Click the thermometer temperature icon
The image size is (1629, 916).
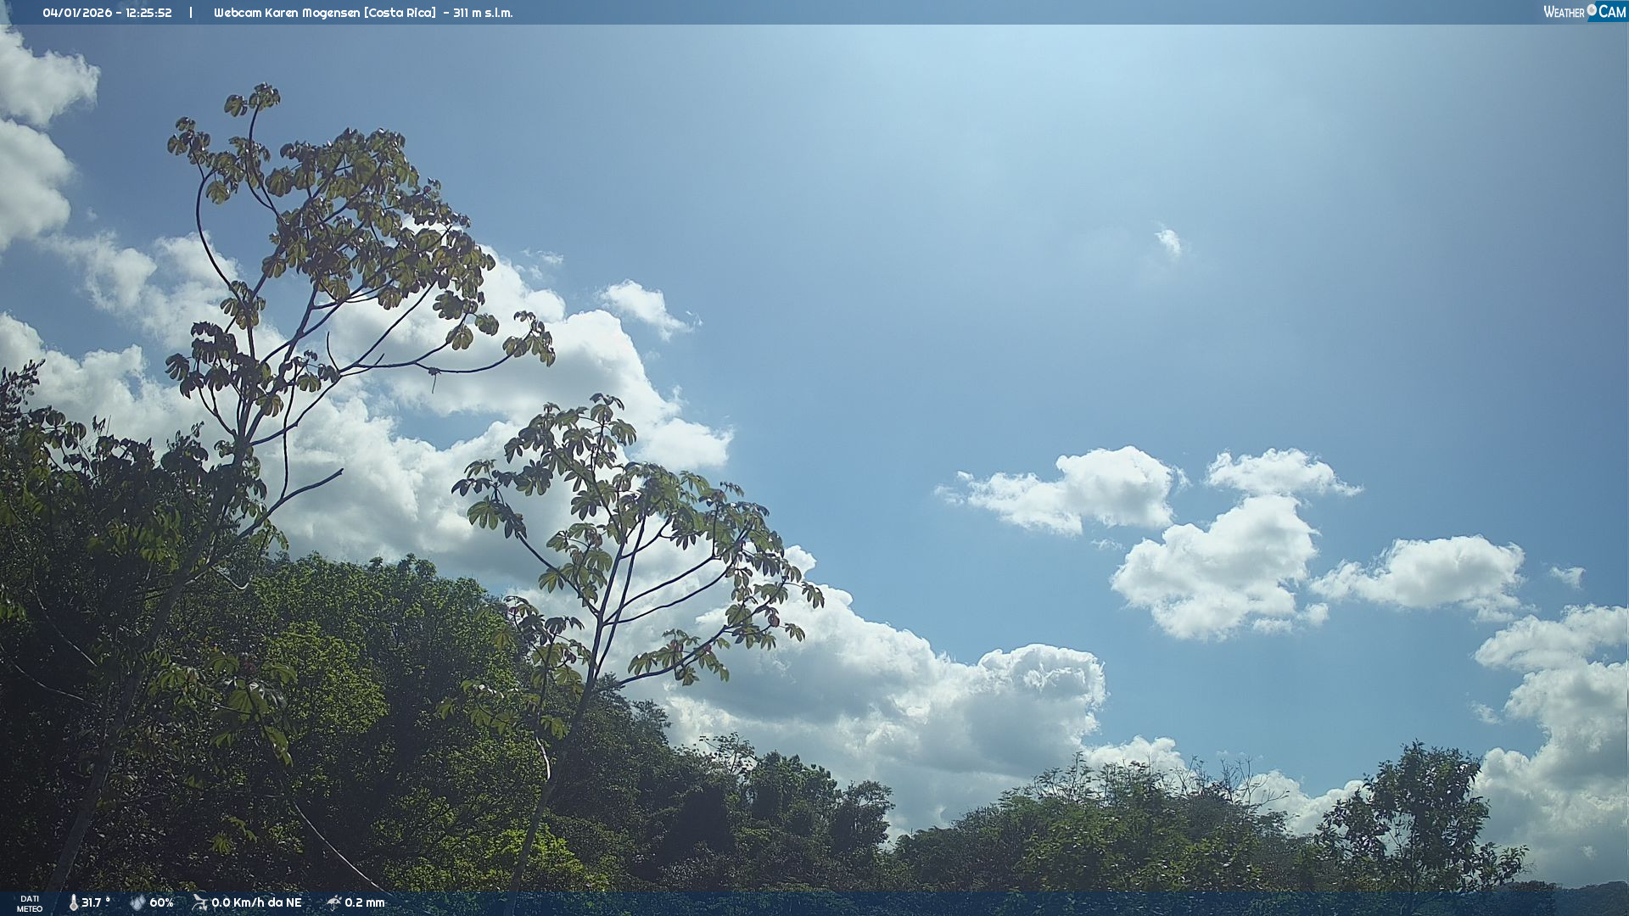[x=74, y=902]
